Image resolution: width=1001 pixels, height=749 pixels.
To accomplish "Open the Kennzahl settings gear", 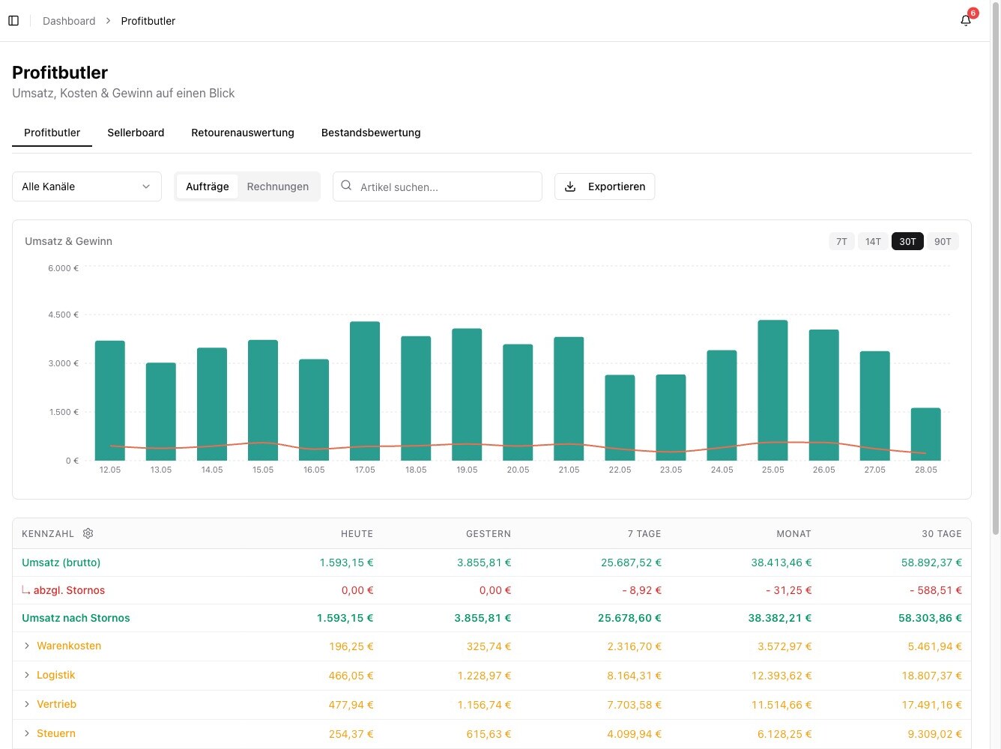I will point(88,533).
